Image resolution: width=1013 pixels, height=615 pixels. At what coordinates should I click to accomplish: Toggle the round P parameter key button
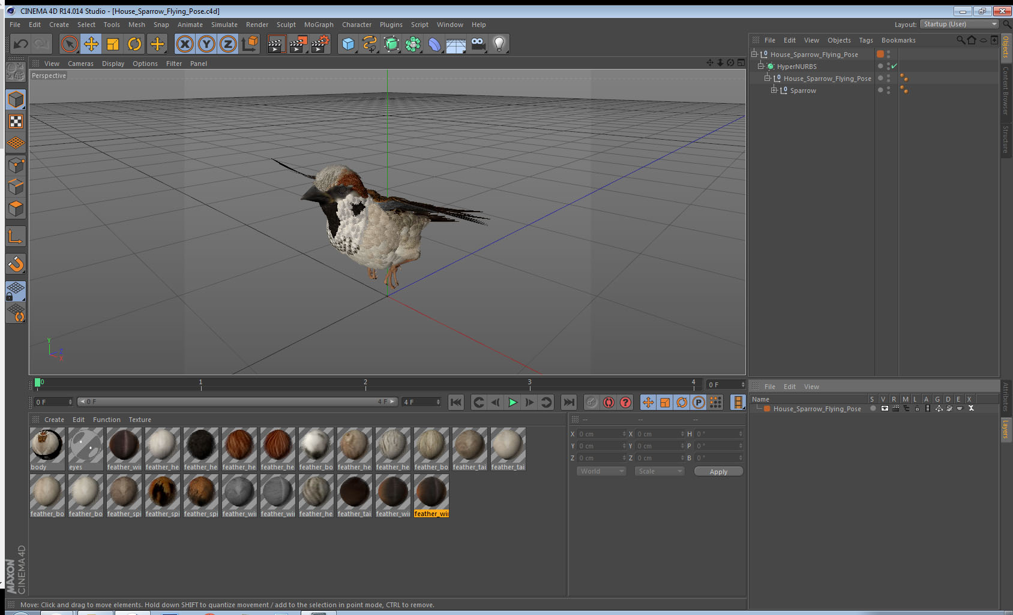[x=699, y=402]
